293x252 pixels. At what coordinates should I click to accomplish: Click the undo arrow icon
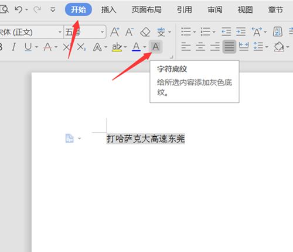point(19,9)
